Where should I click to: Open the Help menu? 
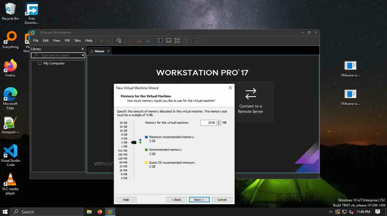tap(89, 40)
